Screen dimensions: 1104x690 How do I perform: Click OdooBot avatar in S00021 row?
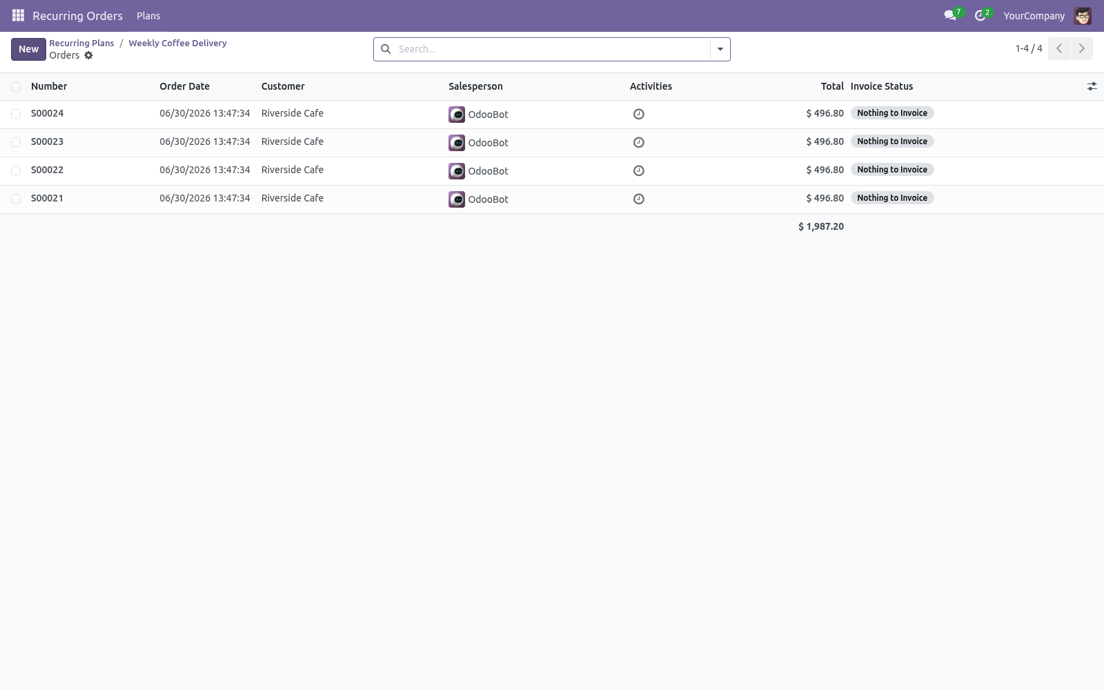[x=457, y=199]
